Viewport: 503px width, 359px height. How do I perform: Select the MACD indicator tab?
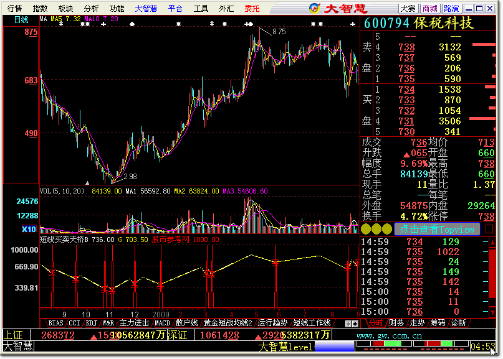tap(162, 323)
